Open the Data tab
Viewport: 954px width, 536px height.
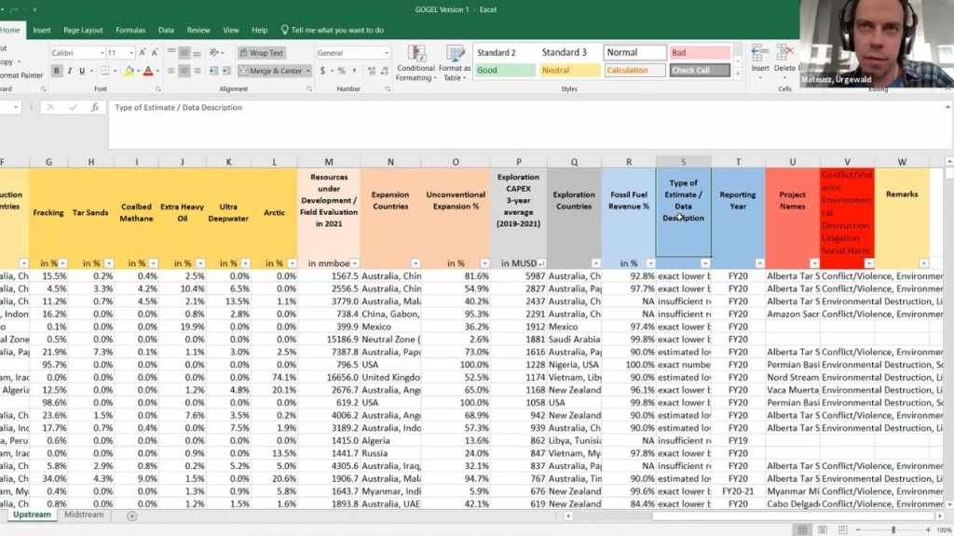[x=166, y=30]
